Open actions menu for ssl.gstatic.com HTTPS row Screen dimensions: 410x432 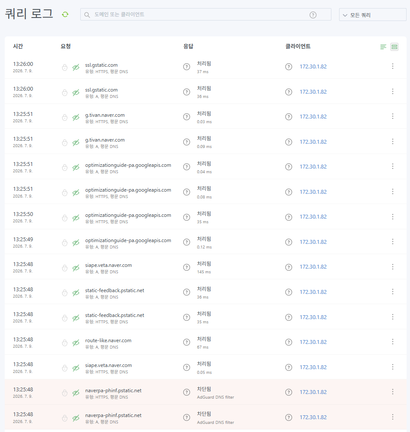392,66
